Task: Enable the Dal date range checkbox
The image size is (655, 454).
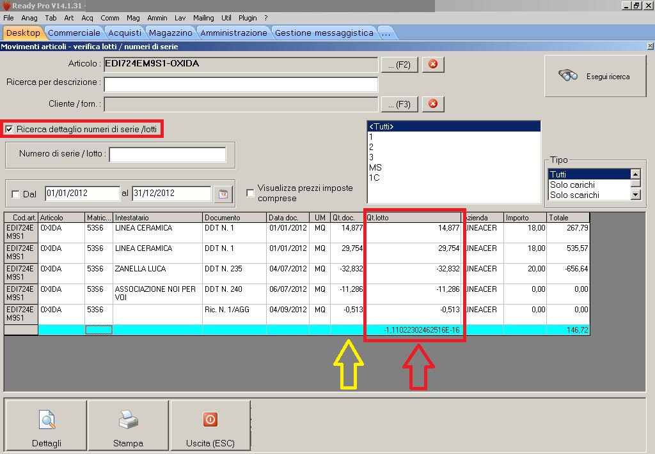Action: [15, 194]
